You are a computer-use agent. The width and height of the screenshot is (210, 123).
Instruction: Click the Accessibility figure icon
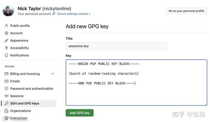coord(7,48)
